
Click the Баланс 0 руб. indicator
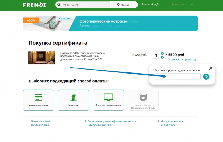pyautogui.click(x=150, y=5)
